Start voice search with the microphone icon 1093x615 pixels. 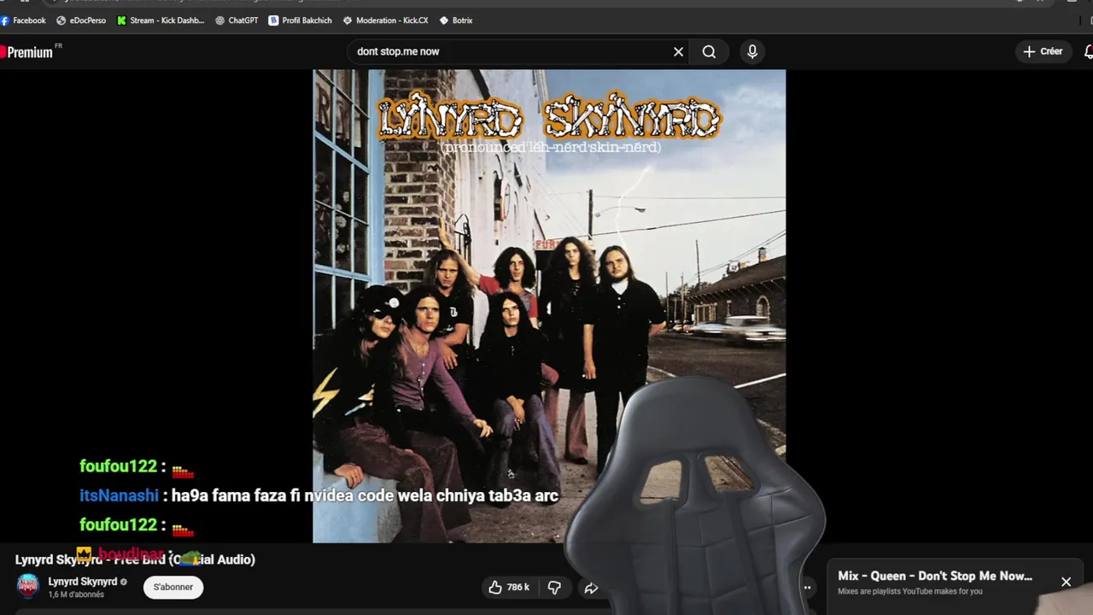pos(752,51)
